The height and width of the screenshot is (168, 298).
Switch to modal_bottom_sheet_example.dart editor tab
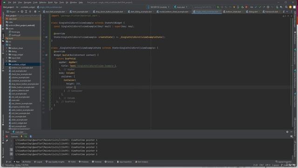(173, 12)
